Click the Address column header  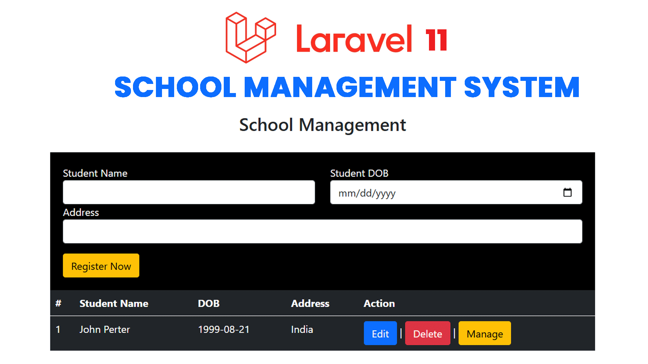click(310, 304)
